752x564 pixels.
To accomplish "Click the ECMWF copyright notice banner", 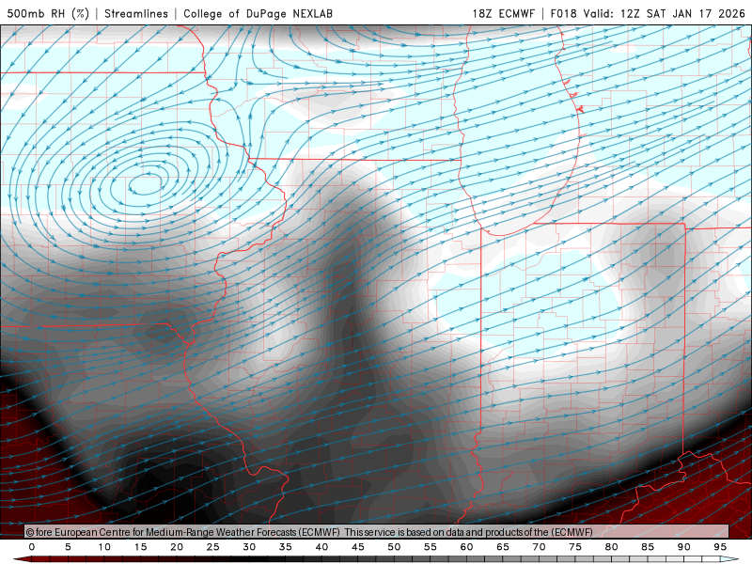I will pyautogui.click(x=377, y=532).
